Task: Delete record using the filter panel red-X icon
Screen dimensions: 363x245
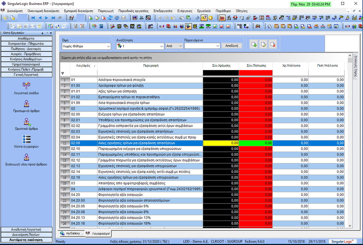Action: pos(273,44)
